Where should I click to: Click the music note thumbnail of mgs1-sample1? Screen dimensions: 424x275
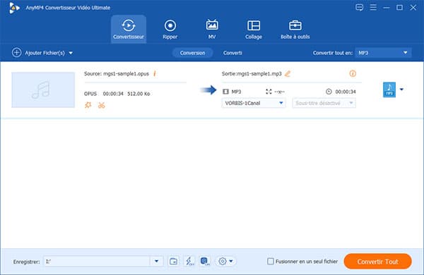point(43,90)
